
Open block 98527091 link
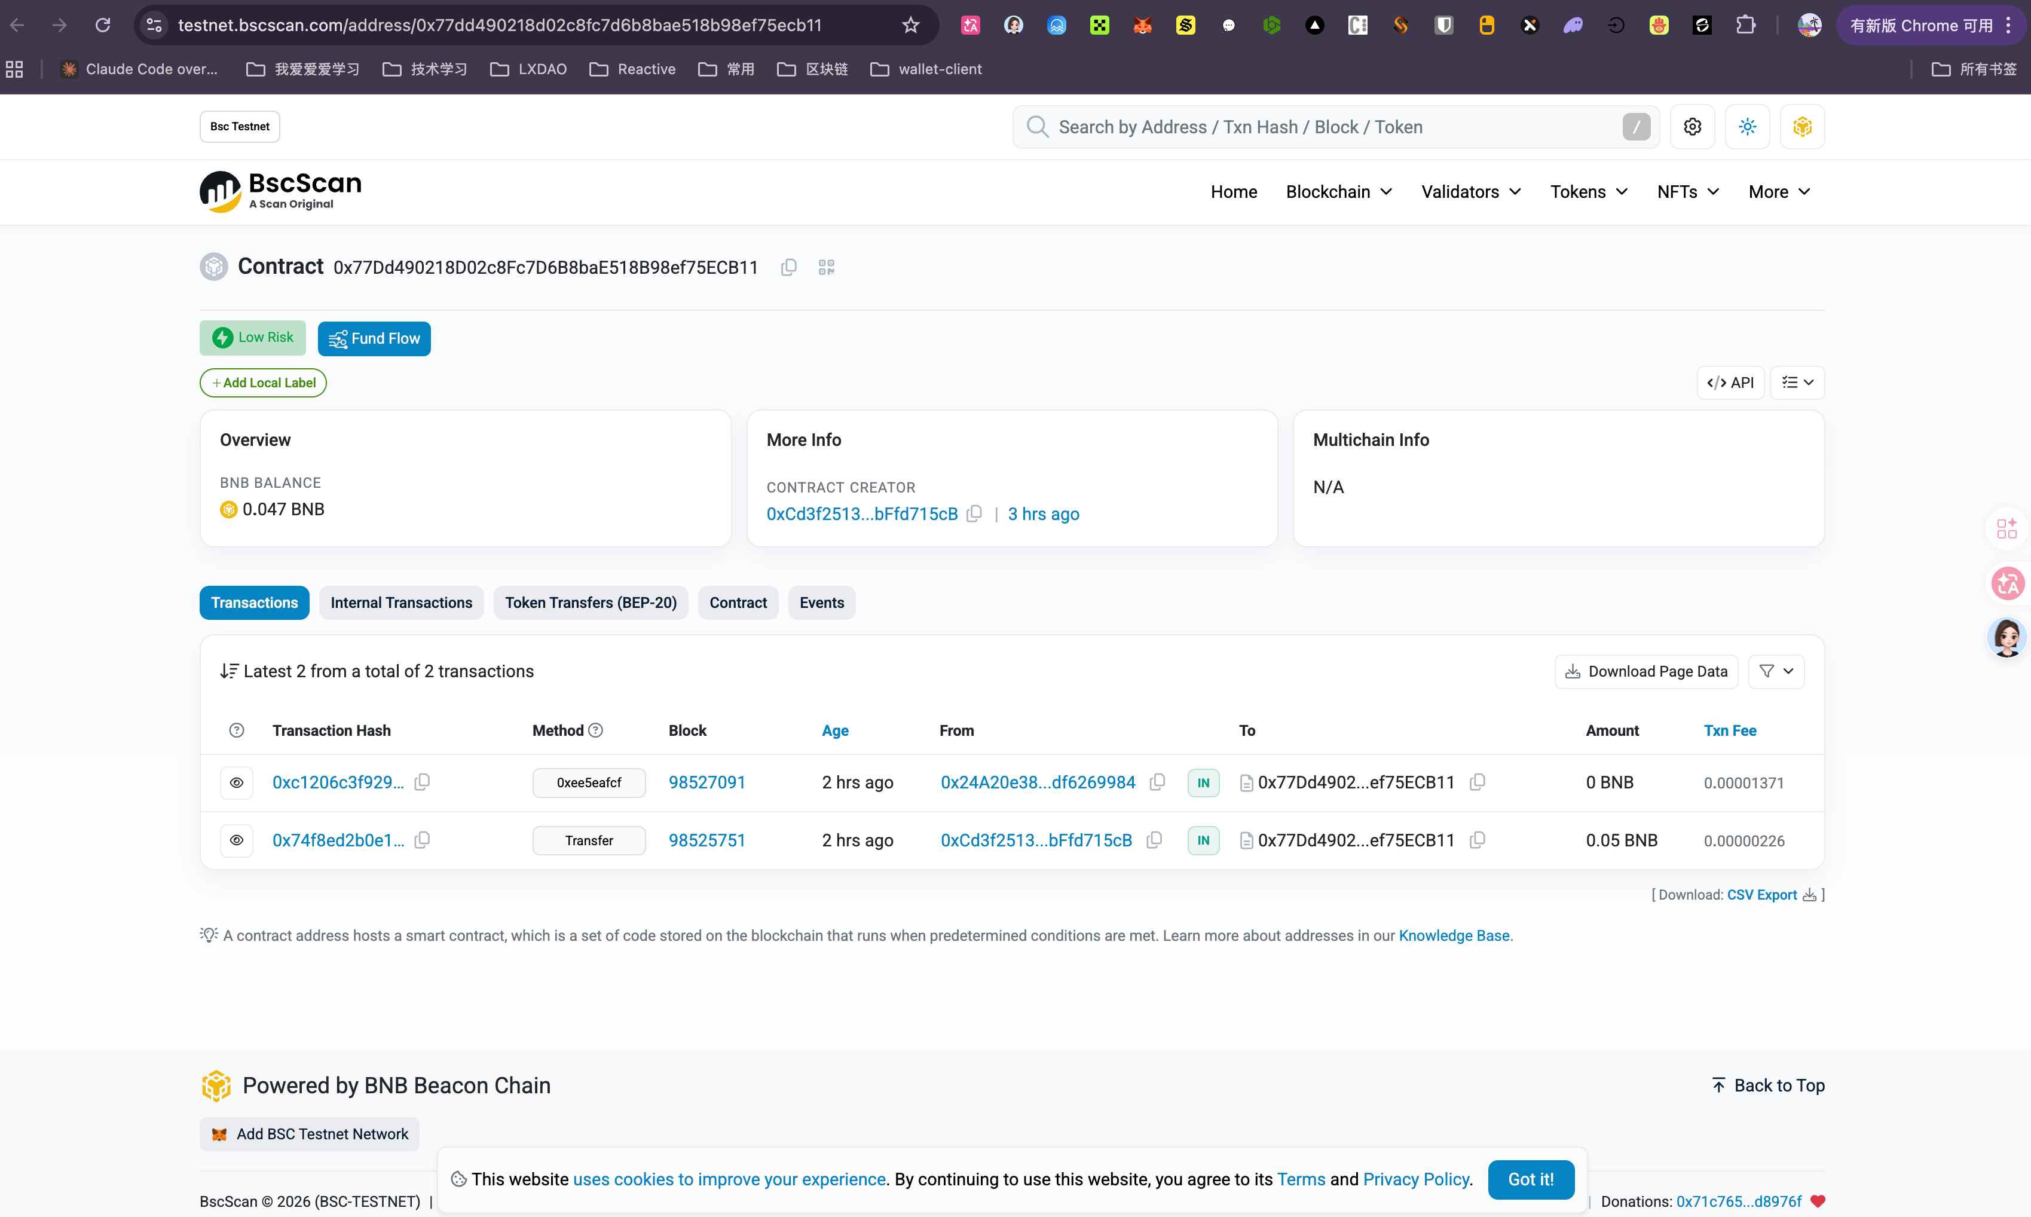(706, 782)
